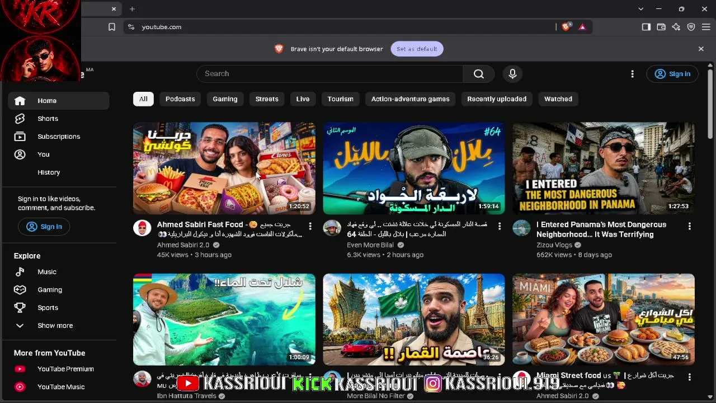Filter by Gaming chip
The height and width of the screenshot is (403, 716).
point(225,99)
